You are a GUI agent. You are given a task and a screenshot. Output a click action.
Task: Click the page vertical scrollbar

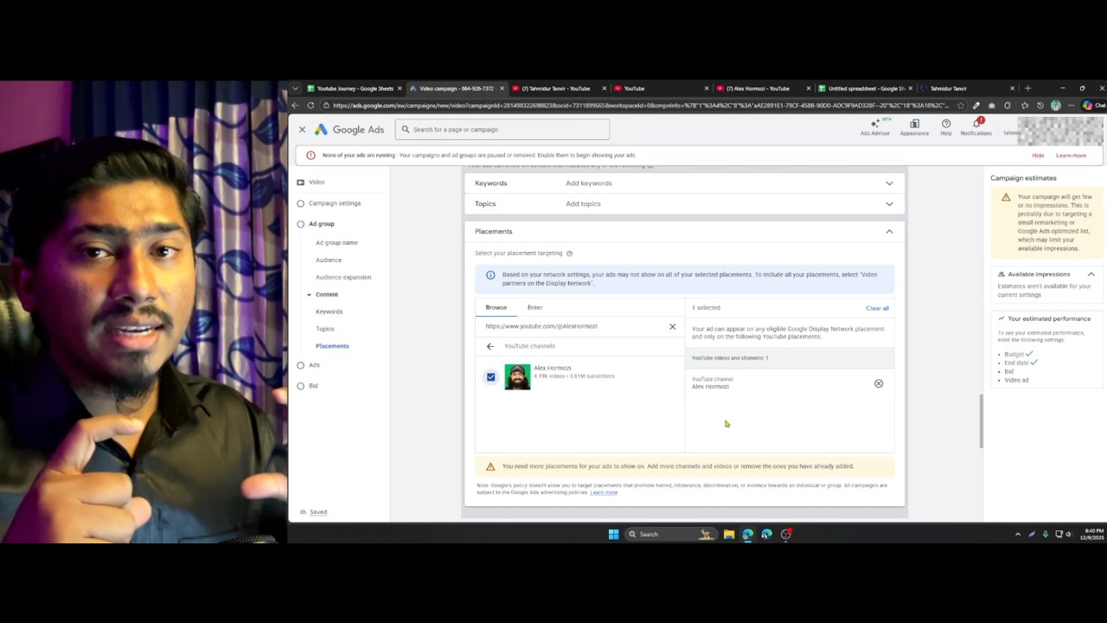coord(981,421)
